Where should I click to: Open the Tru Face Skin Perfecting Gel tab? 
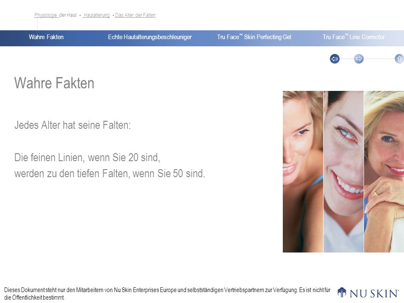[x=254, y=37]
